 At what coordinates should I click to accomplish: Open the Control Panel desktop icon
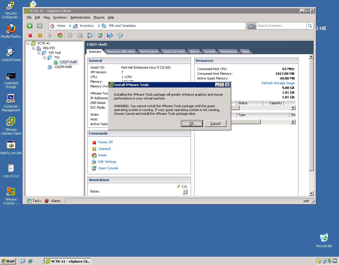[x=11, y=54]
